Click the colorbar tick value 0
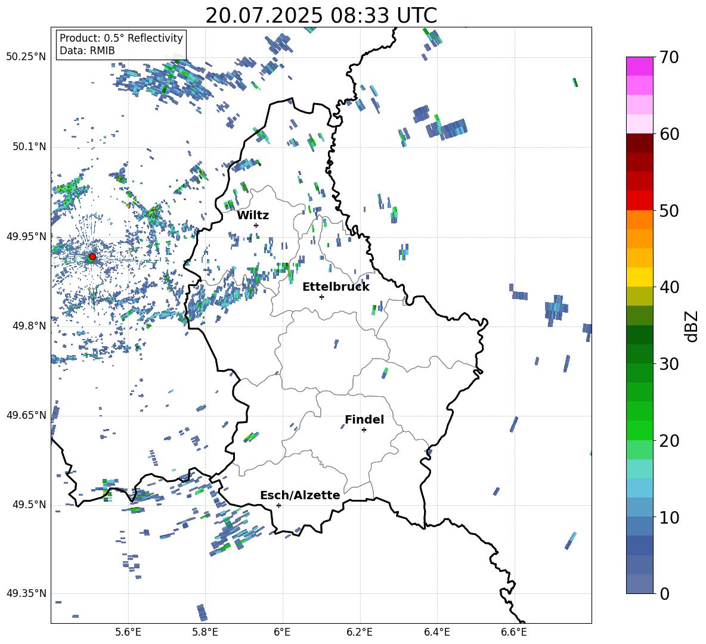The image size is (706, 644). coord(665,594)
